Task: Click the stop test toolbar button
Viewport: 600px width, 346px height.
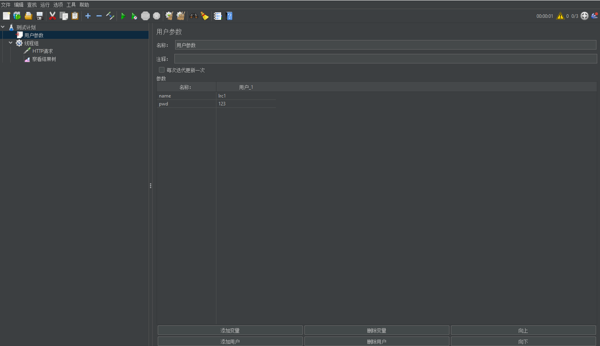Action: point(145,16)
